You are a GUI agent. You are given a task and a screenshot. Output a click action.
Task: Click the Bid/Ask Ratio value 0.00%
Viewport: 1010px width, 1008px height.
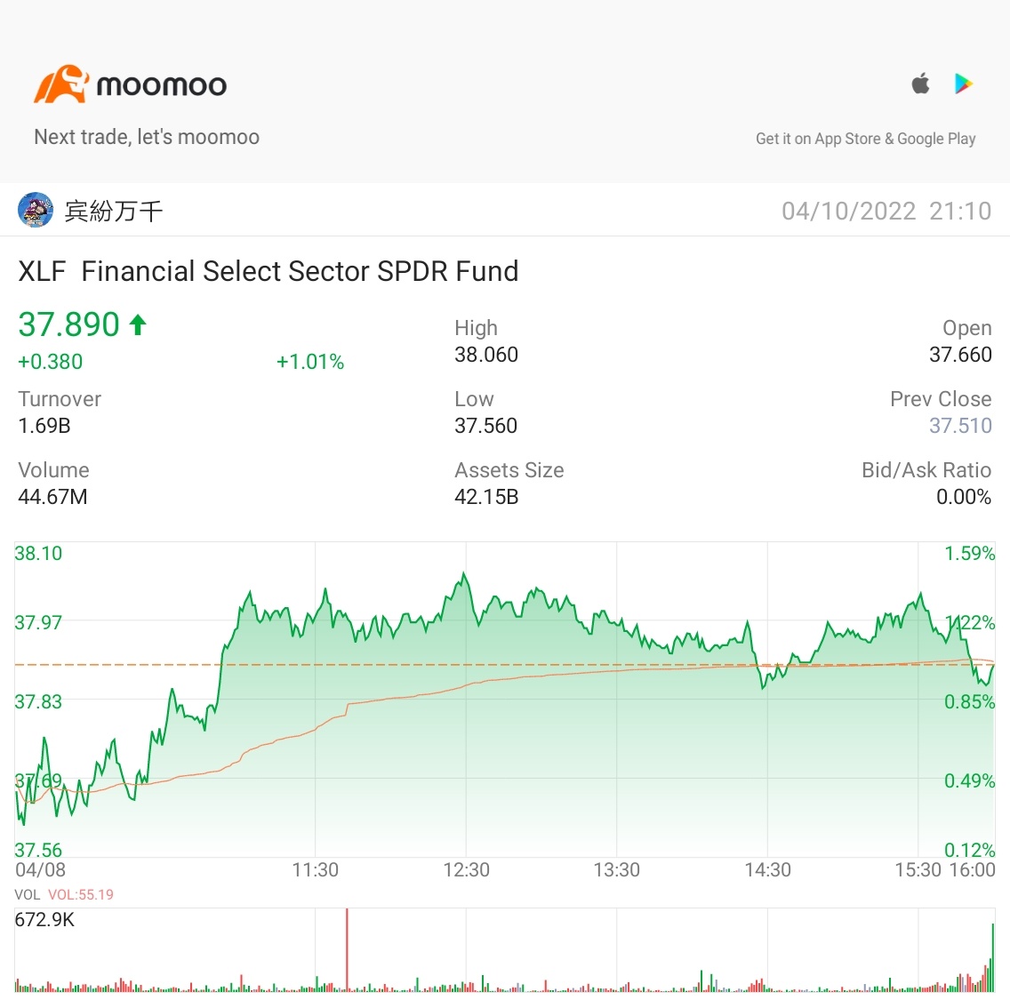click(964, 497)
